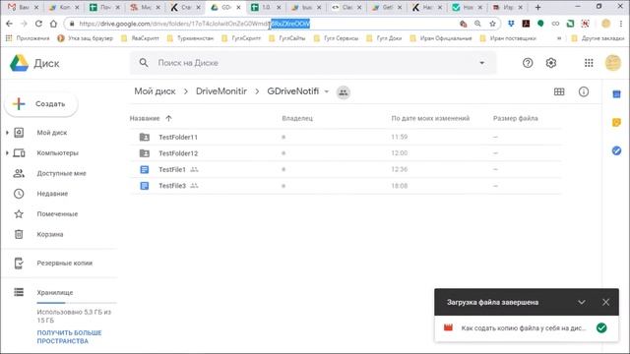Image resolution: width=630 pixels, height=354 pixels.
Task: Toggle sort direction arrow by Название
Action: coord(168,118)
